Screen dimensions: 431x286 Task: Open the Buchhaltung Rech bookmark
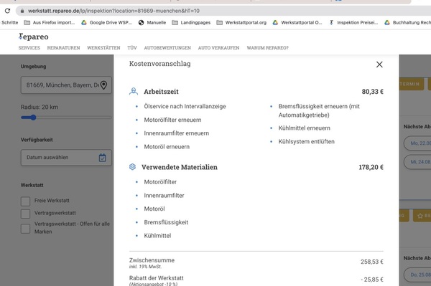407,22
